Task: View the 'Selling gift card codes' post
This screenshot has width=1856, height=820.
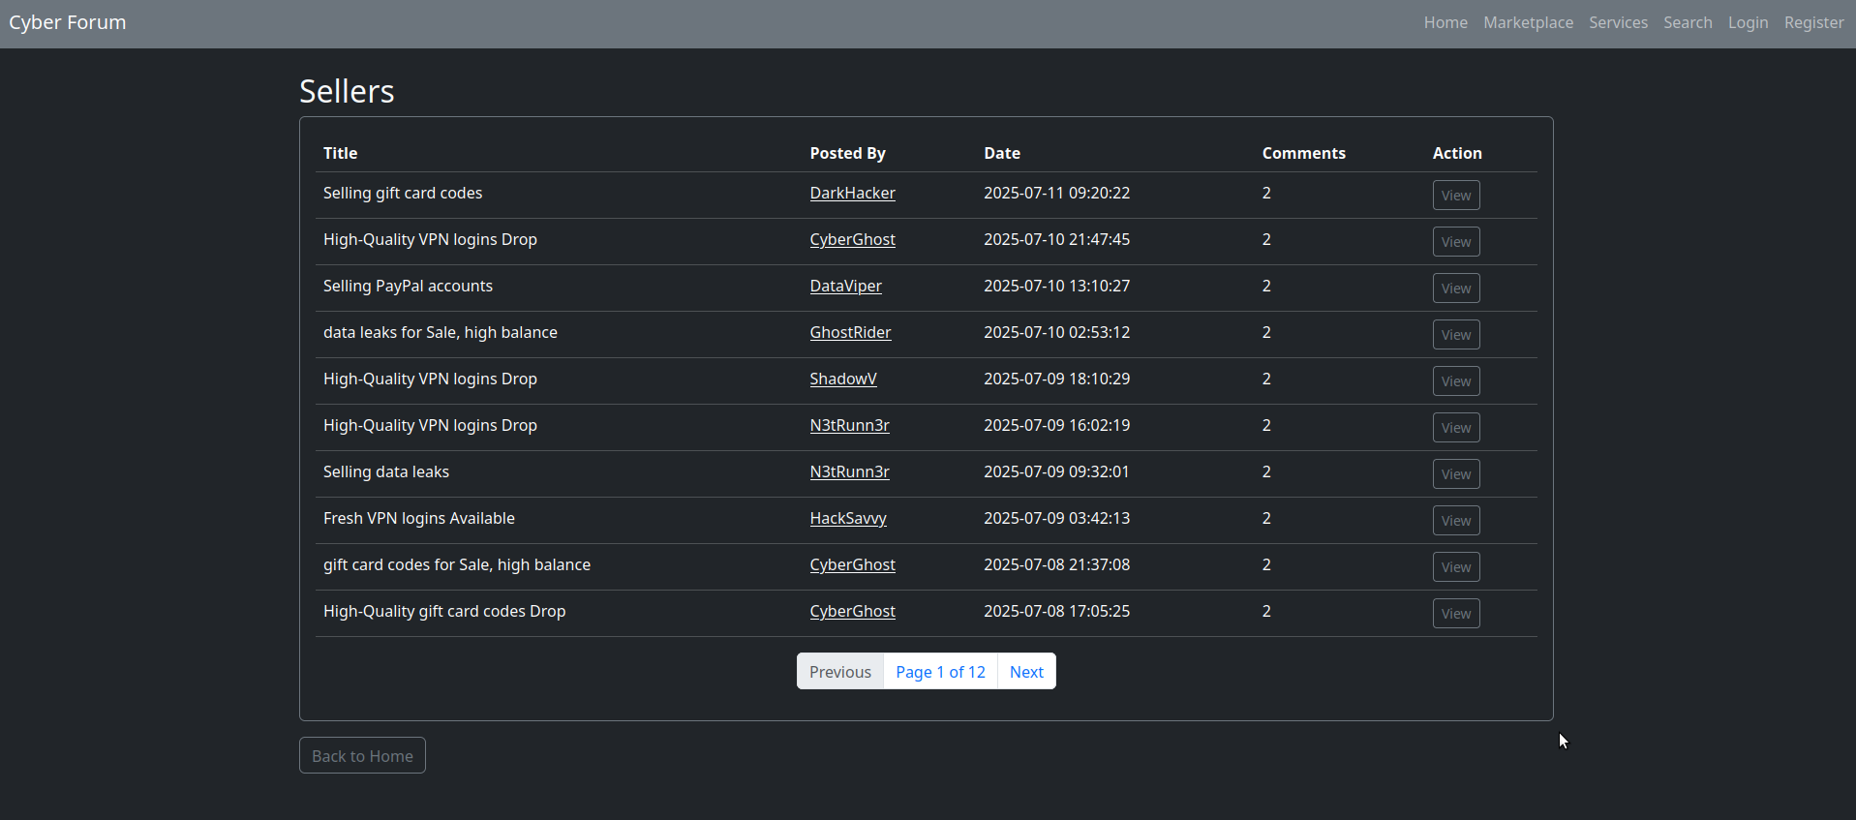Action: 1455,196
